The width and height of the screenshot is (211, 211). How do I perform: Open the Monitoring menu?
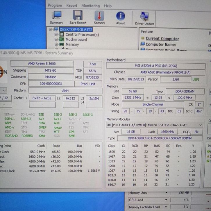click(90, 6)
